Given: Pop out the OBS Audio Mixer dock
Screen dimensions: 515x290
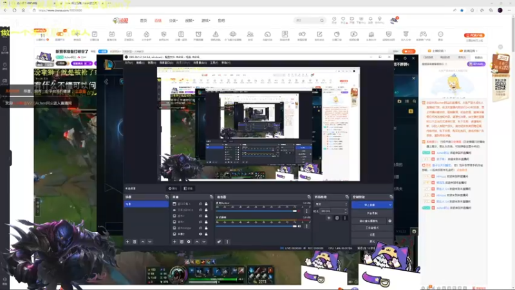Looking at the screenshot, I should coord(309,197).
